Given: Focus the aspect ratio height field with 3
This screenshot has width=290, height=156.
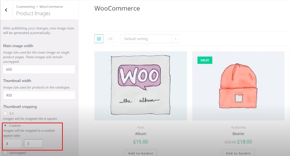Looking at the screenshot, I should coord(33,144).
